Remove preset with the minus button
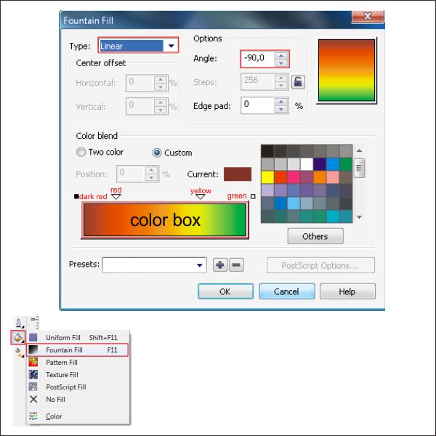Image resolution: width=436 pixels, height=436 pixels. pos(235,265)
